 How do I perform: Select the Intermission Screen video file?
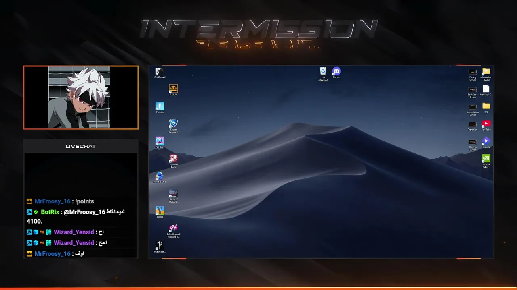point(473,110)
